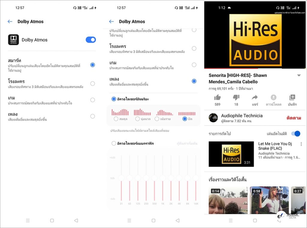Seek on the video progress bar
This screenshot has height=228, width=307.
pyautogui.click(x=255, y=69)
